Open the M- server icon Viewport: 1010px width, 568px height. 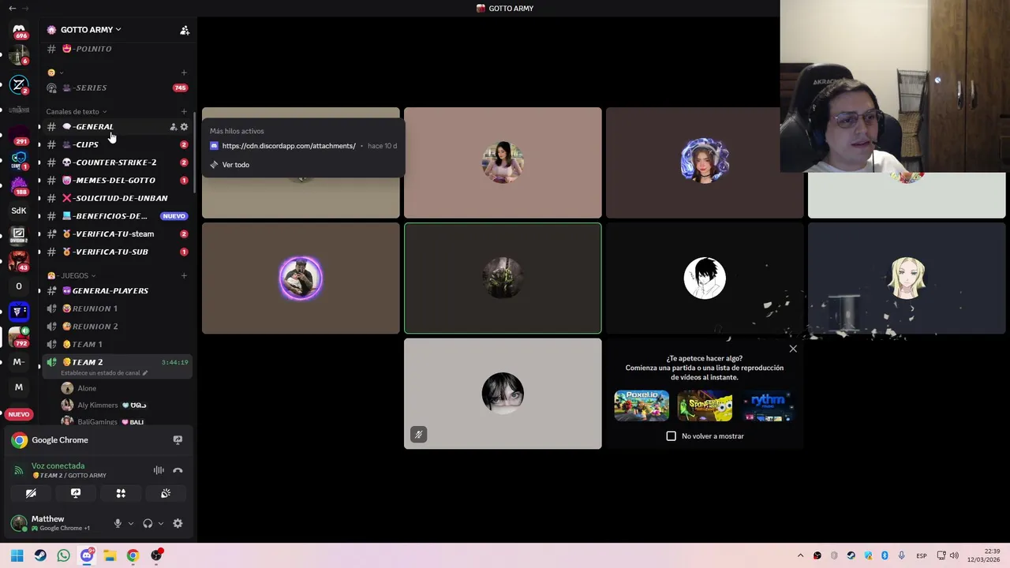[19, 362]
